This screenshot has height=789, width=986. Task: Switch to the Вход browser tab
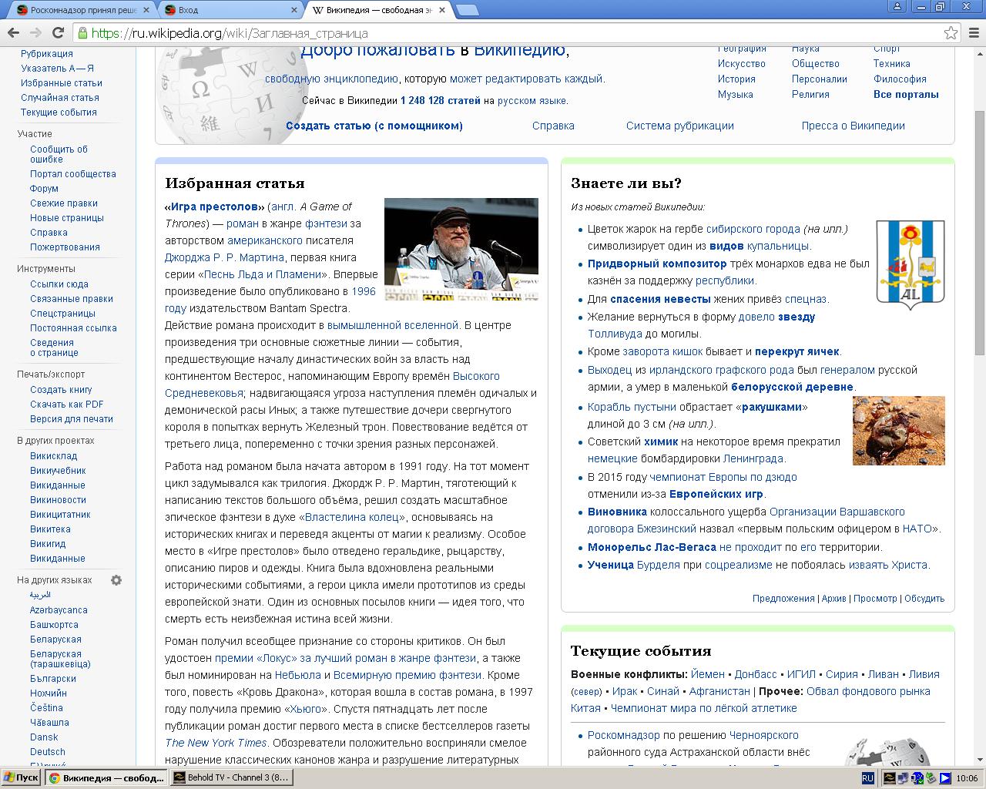(x=233, y=10)
